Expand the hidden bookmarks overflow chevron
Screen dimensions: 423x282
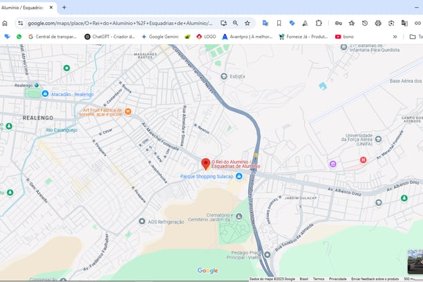click(395, 37)
